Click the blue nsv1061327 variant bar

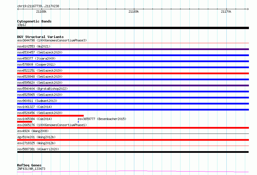(x=133, y=110)
